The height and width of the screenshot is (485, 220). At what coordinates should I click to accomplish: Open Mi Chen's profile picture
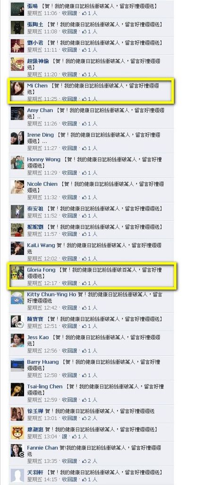pos(17,89)
